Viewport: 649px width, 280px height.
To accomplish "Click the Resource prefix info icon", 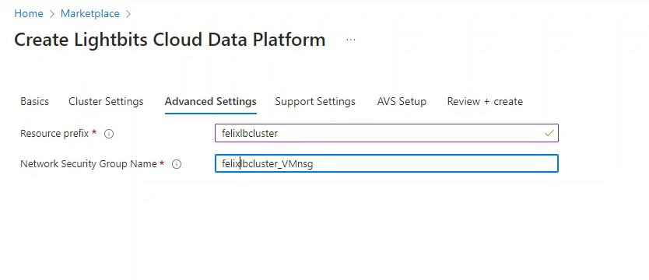I will tap(109, 134).
